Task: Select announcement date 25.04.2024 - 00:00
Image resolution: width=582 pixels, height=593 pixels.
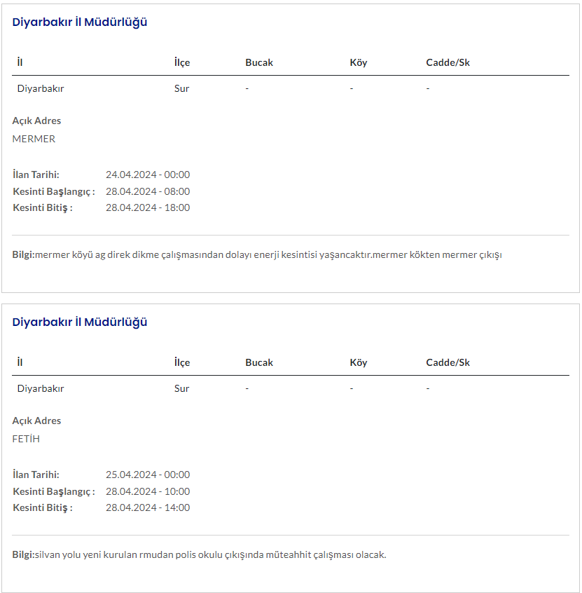Action: [148, 475]
